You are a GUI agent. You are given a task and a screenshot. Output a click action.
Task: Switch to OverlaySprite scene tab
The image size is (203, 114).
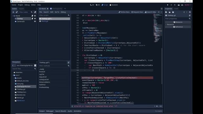pyautogui.click(x=56, y=9)
